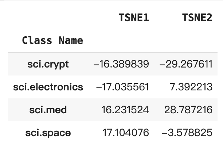Click TSNE2 value -29.267611
The image size is (223, 151).
[x=186, y=64]
